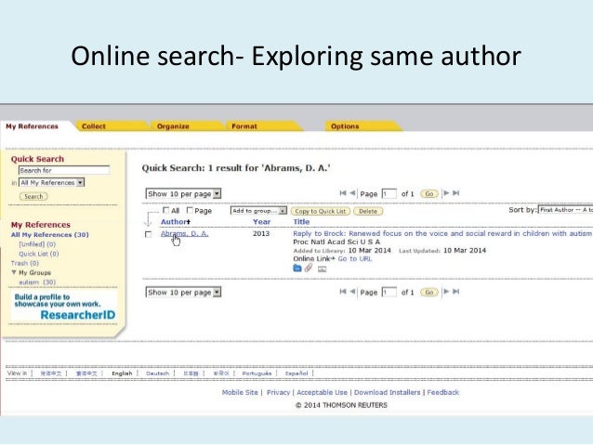Go to previous page using top pager
This screenshot has width=593, height=445.
(352, 193)
